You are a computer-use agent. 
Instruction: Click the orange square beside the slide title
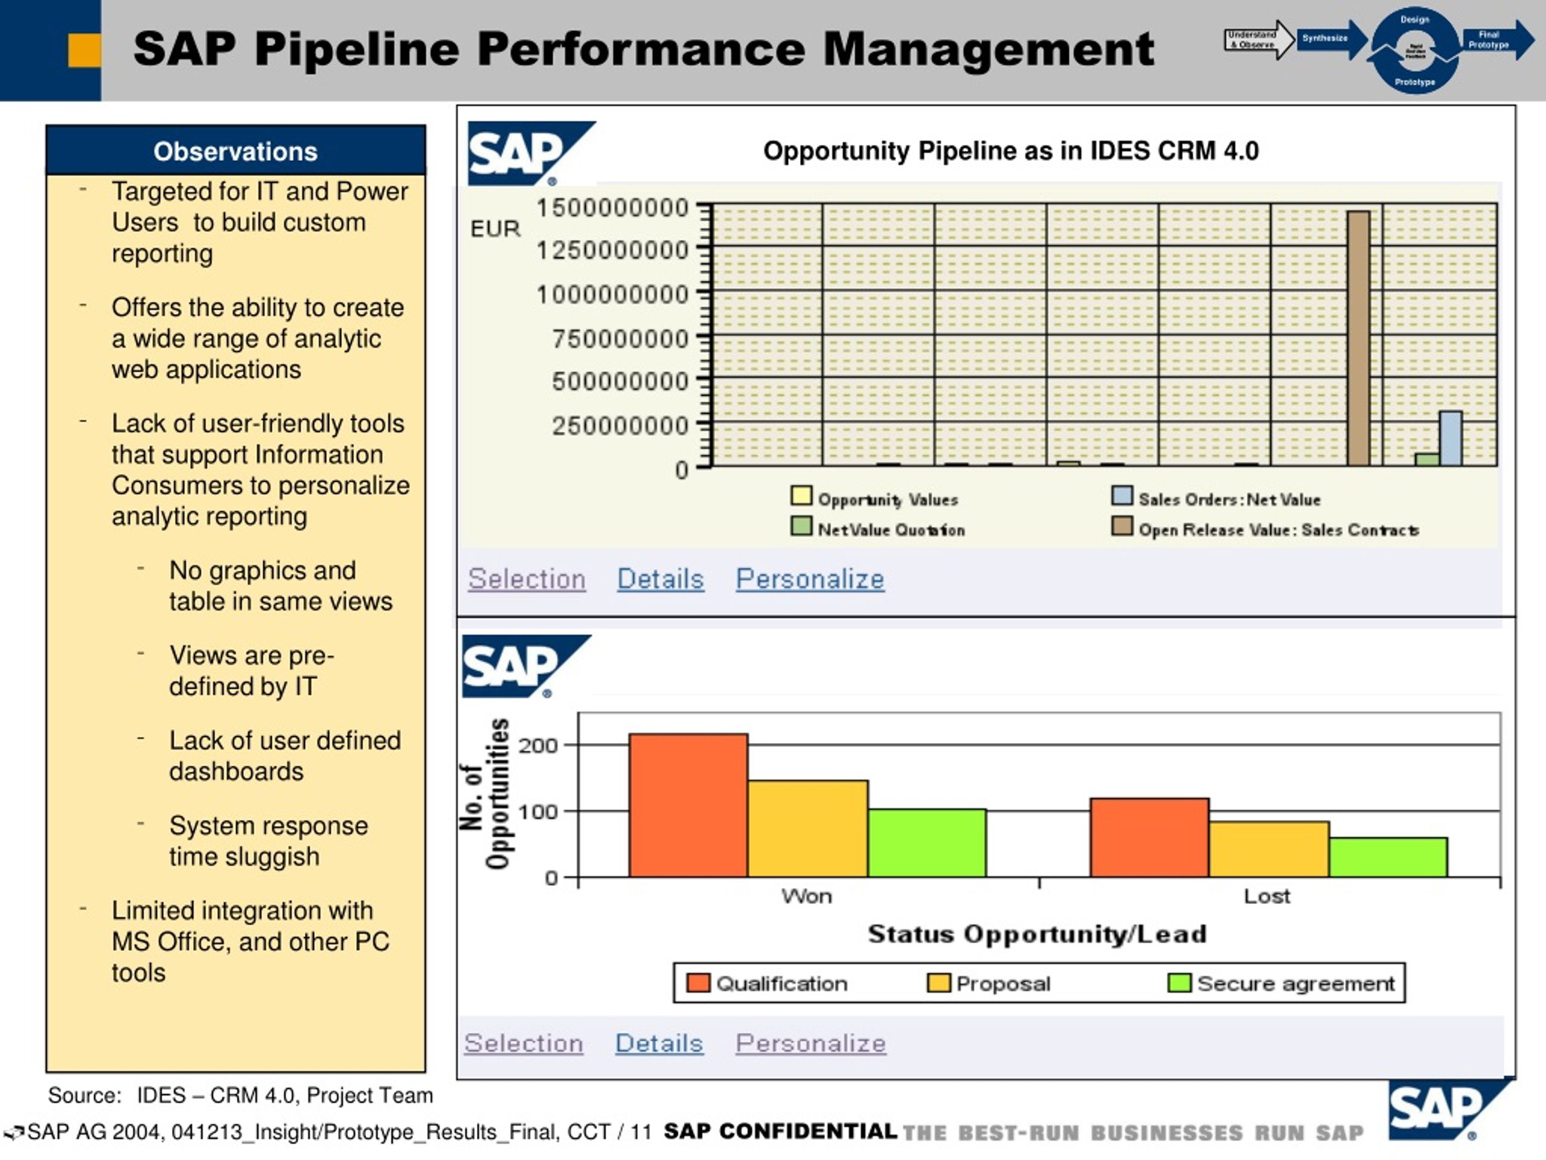[84, 50]
